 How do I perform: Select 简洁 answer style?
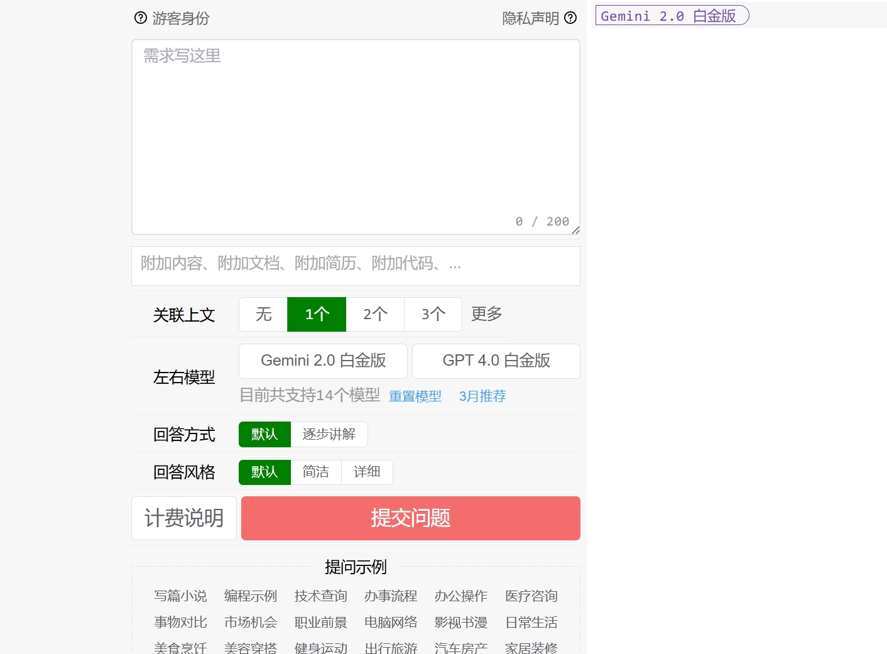[316, 472]
